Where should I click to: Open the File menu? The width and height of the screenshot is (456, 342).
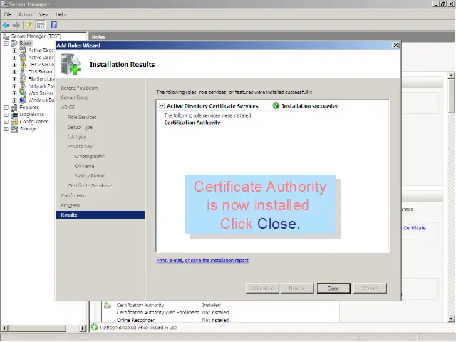(x=8, y=14)
